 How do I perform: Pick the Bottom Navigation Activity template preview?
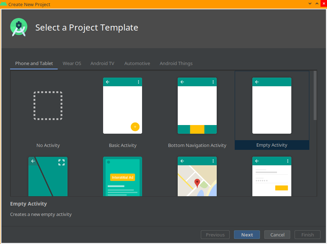point(197,106)
